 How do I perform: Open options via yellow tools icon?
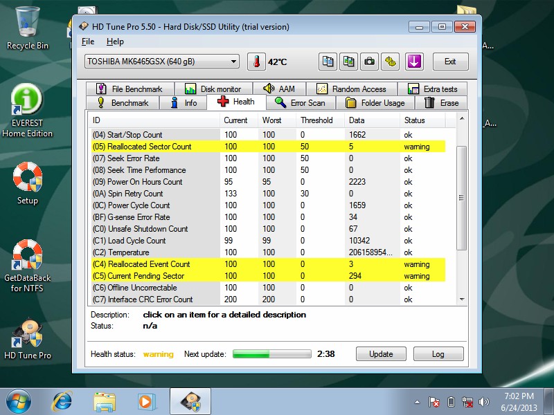tap(390, 62)
